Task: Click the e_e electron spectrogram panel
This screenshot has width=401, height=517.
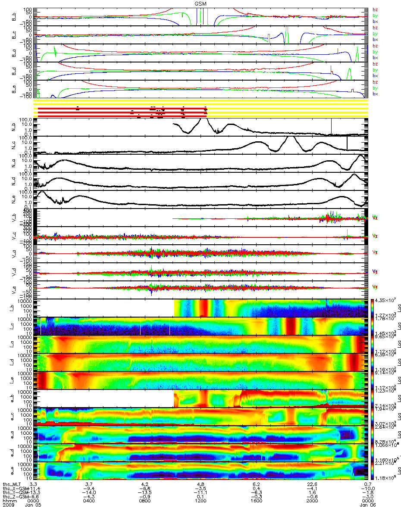Action: pos(201,471)
